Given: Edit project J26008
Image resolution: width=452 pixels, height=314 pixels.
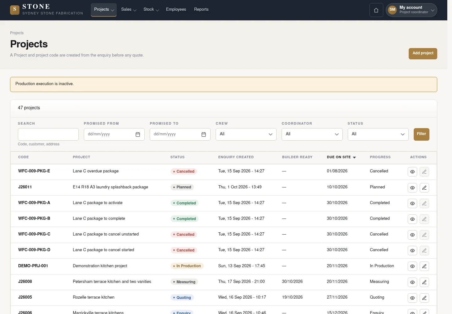Looking at the screenshot, I should click(424, 282).
